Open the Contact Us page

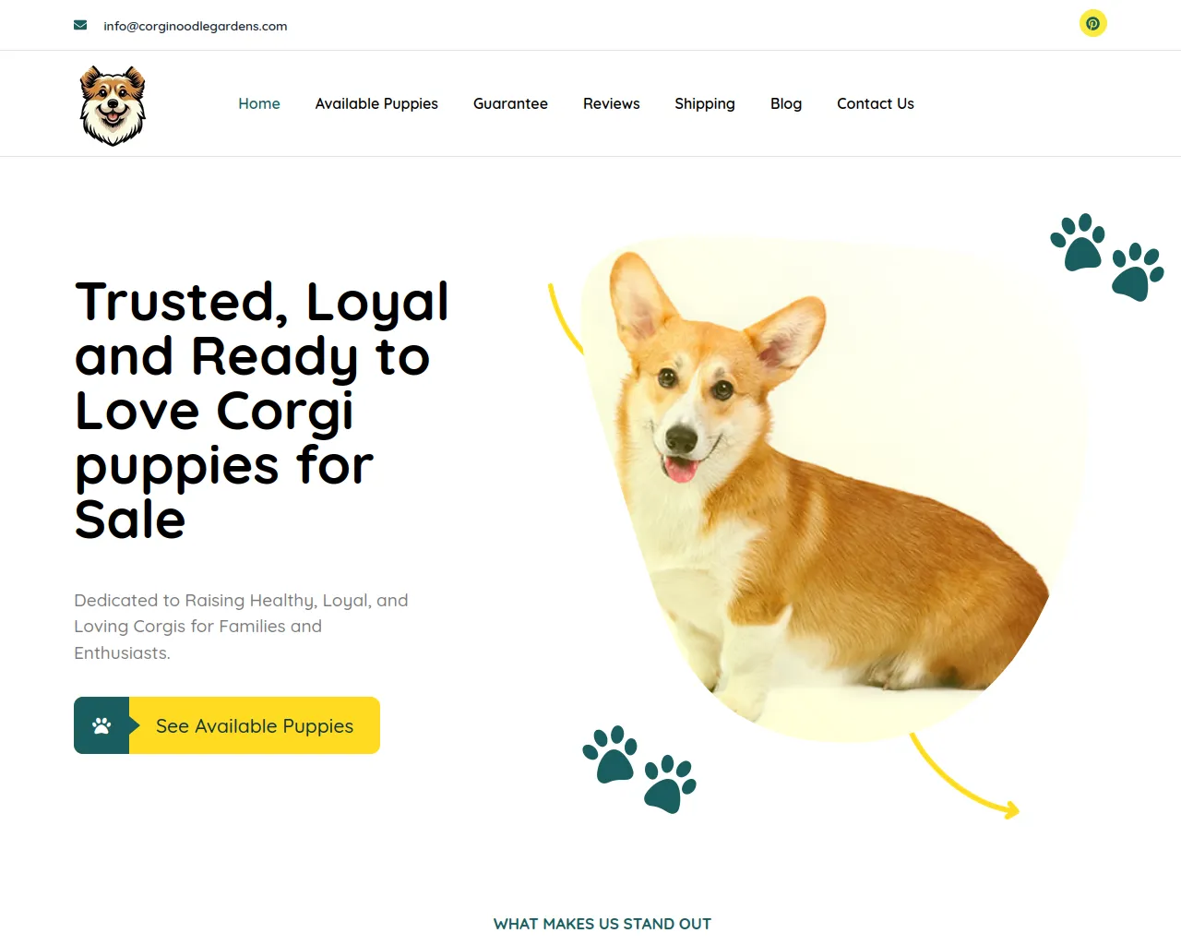click(876, 103)
